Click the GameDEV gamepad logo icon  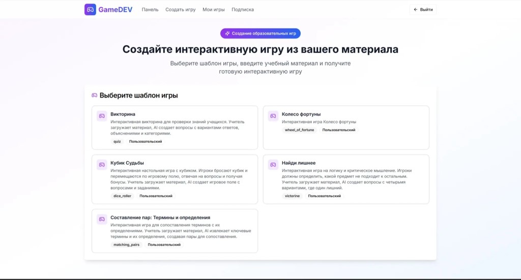click(90, 10)
